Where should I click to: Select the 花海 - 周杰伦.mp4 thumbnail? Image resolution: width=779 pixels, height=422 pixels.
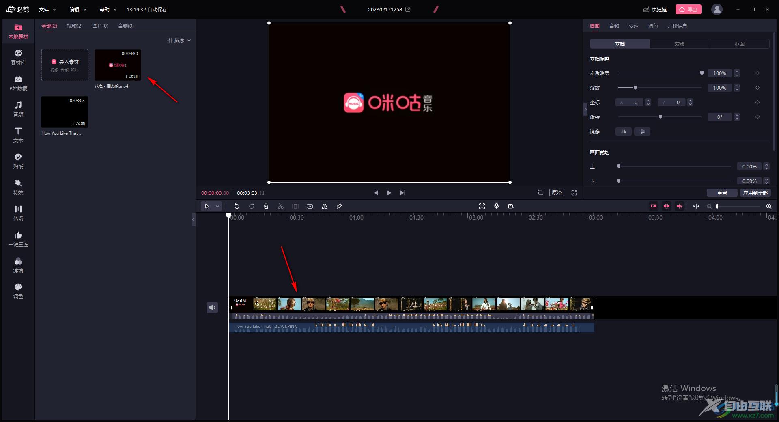click(118, 65)
